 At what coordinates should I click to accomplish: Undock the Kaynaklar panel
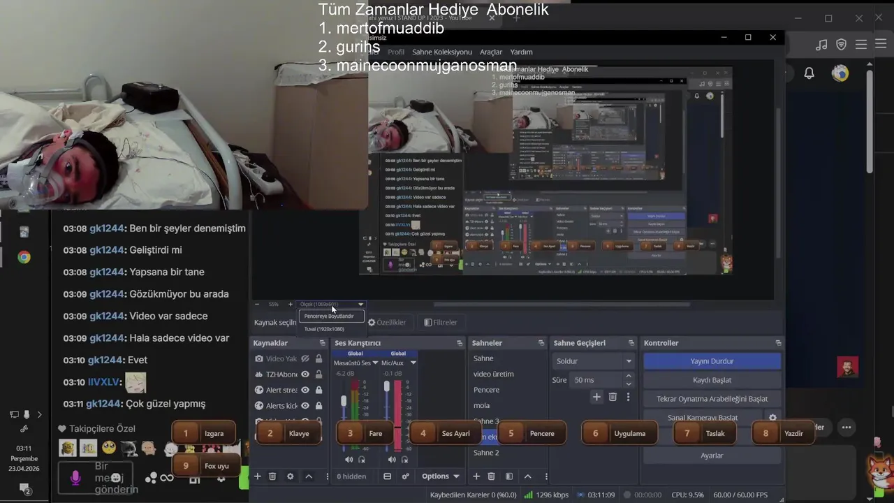tap(322, 343)
